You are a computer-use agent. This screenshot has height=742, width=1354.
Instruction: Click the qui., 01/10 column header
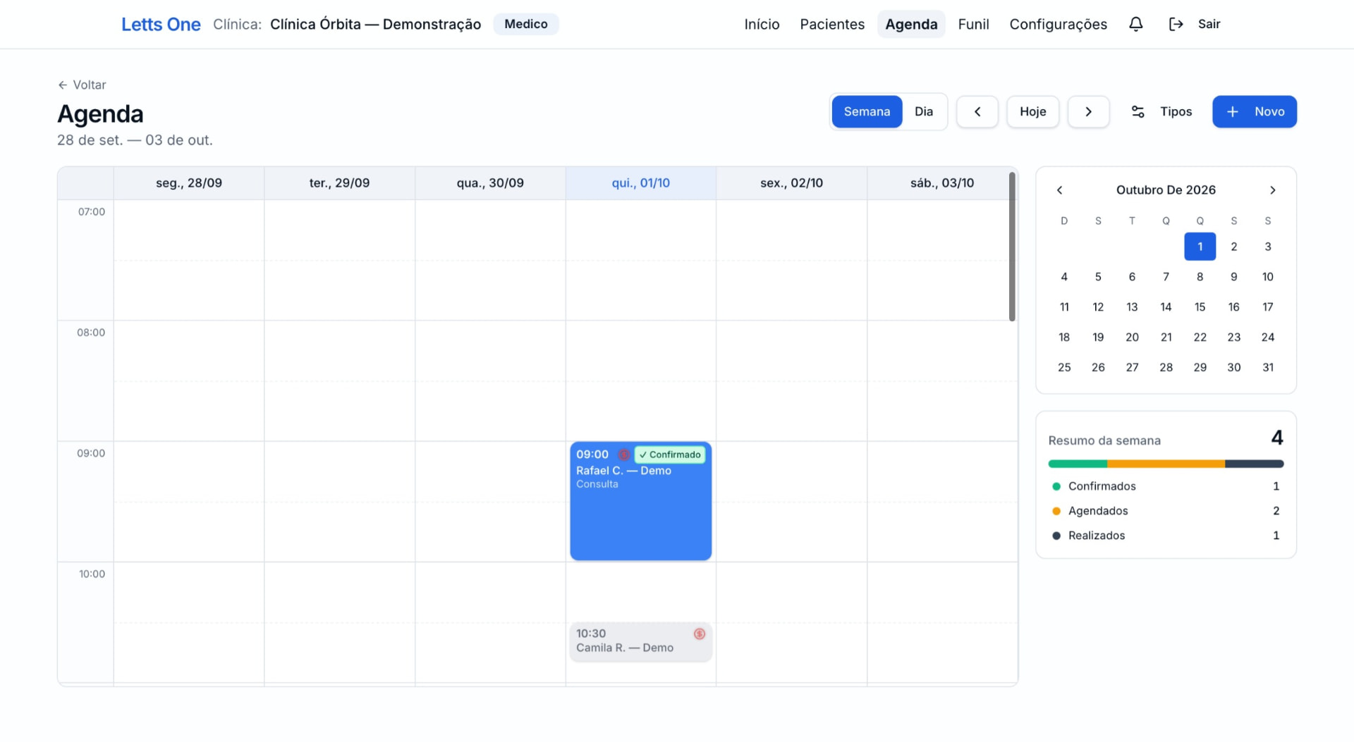(x=640, y=183)
